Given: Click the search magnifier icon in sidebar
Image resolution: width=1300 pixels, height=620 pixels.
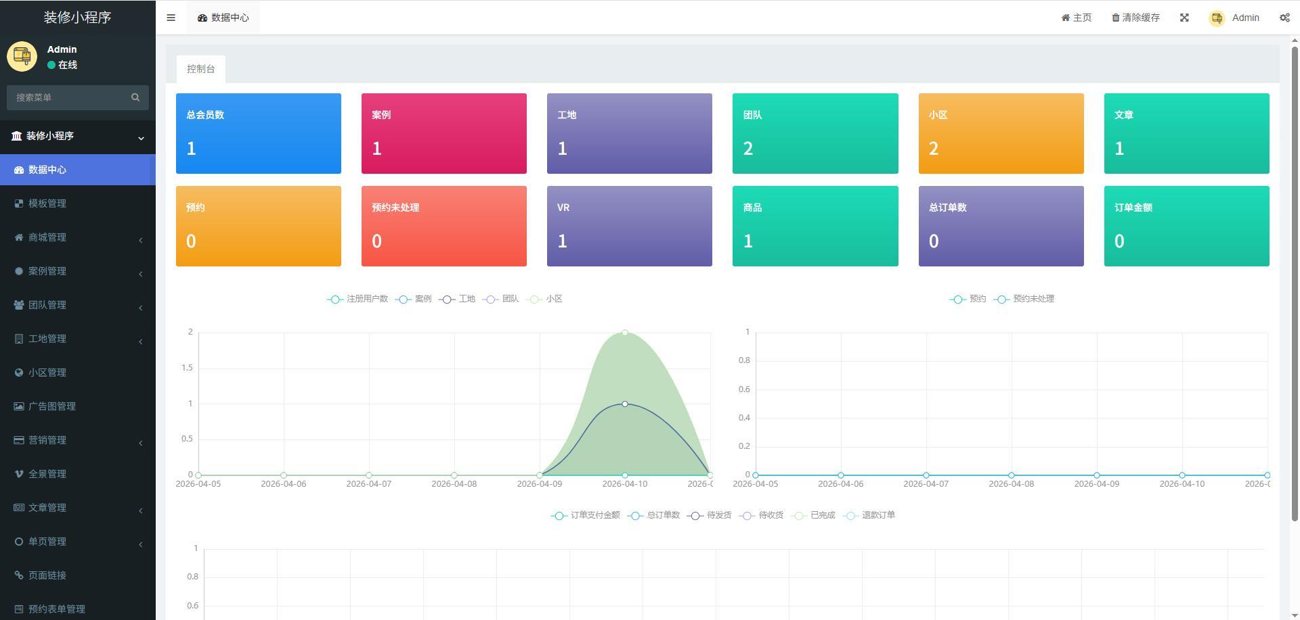Looking at the screenshot, I should coord(135,97).
